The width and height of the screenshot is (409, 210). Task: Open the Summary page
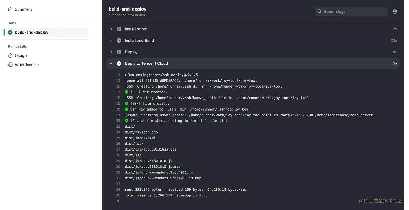click(x=24, y=9)
